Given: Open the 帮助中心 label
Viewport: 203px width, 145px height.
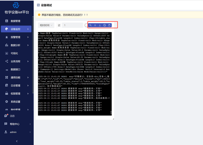Looking at the screenshot, I should 15,124.
